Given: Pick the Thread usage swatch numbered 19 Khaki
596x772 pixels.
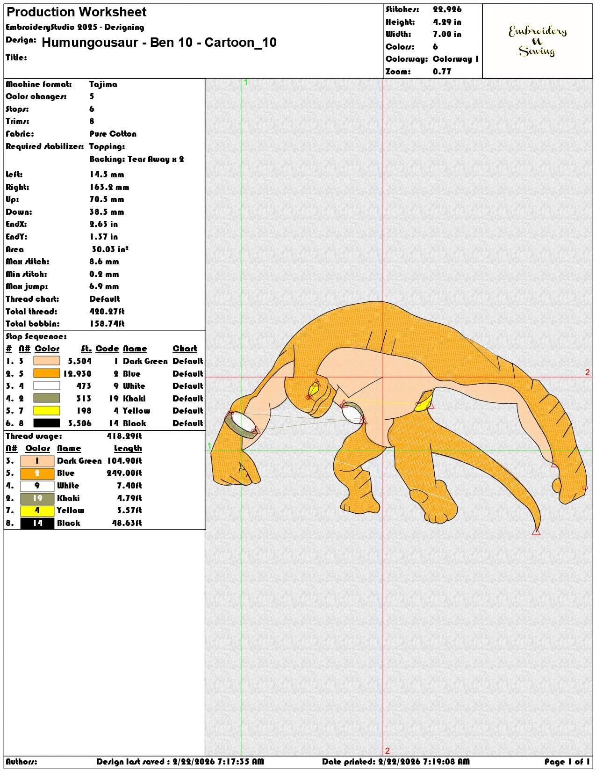Looking at the screenshot, I should pos(37,498).
